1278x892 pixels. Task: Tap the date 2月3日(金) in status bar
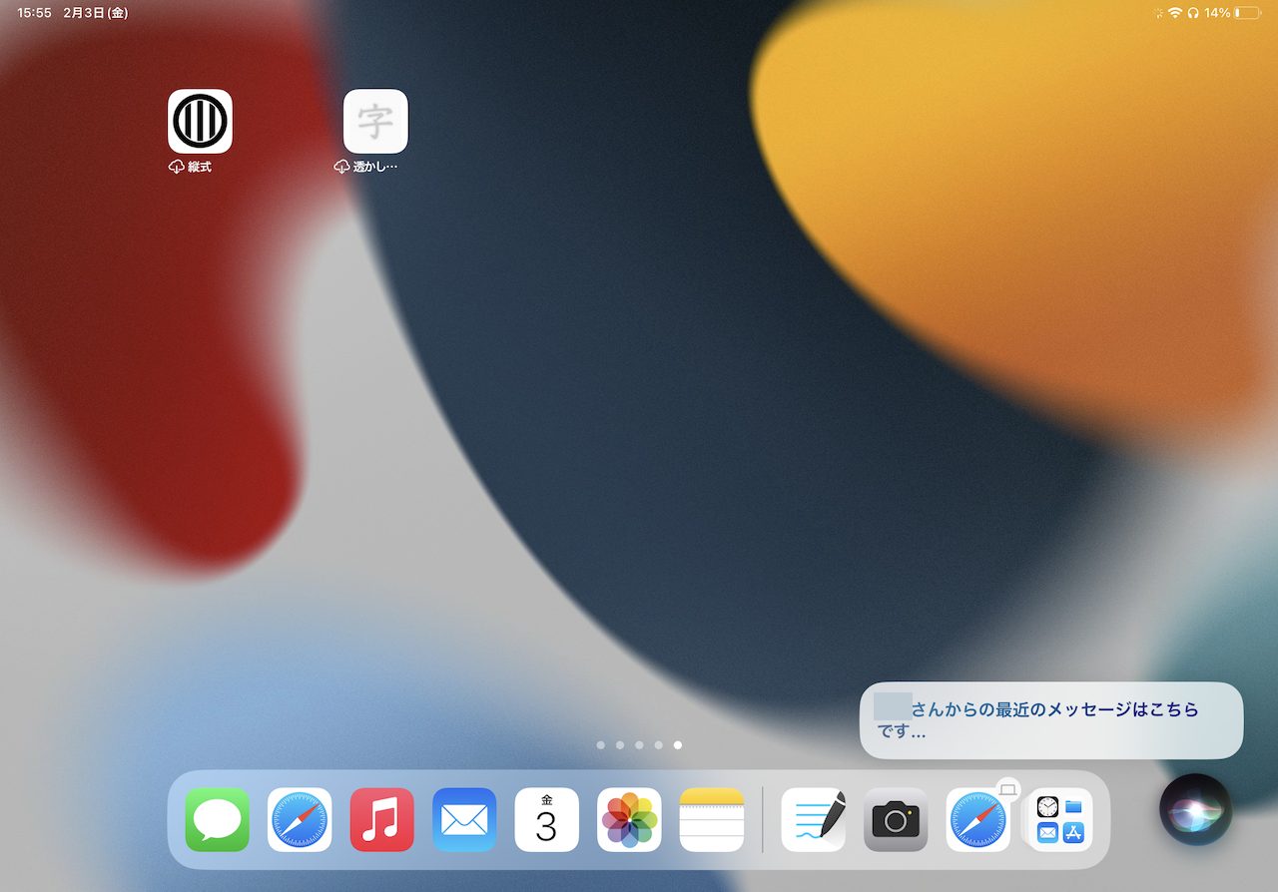pyautogui.click(x=95, y=13)
